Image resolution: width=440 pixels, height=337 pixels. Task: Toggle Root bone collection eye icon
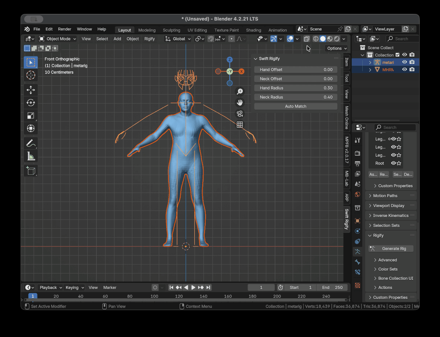393,163
